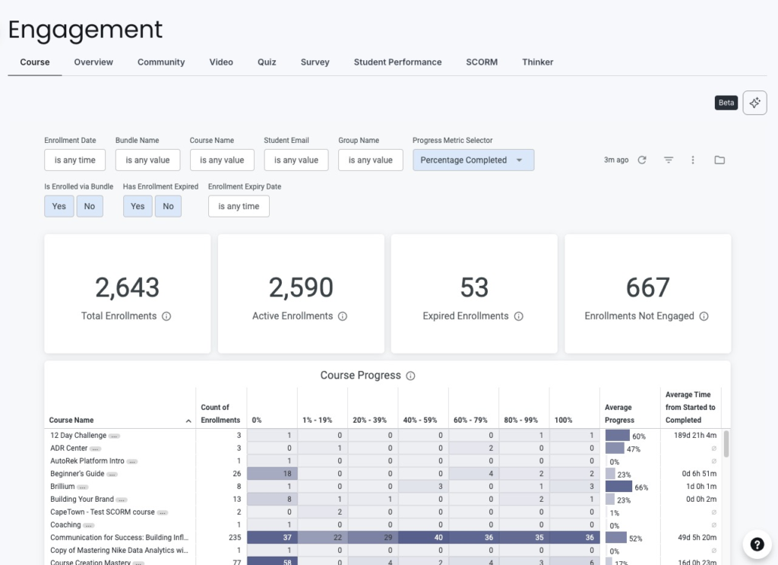The image size is (778, 565).
Task: Toggle Yes for Is Enrolled via Bundle
Action: (x=59, y=206)
